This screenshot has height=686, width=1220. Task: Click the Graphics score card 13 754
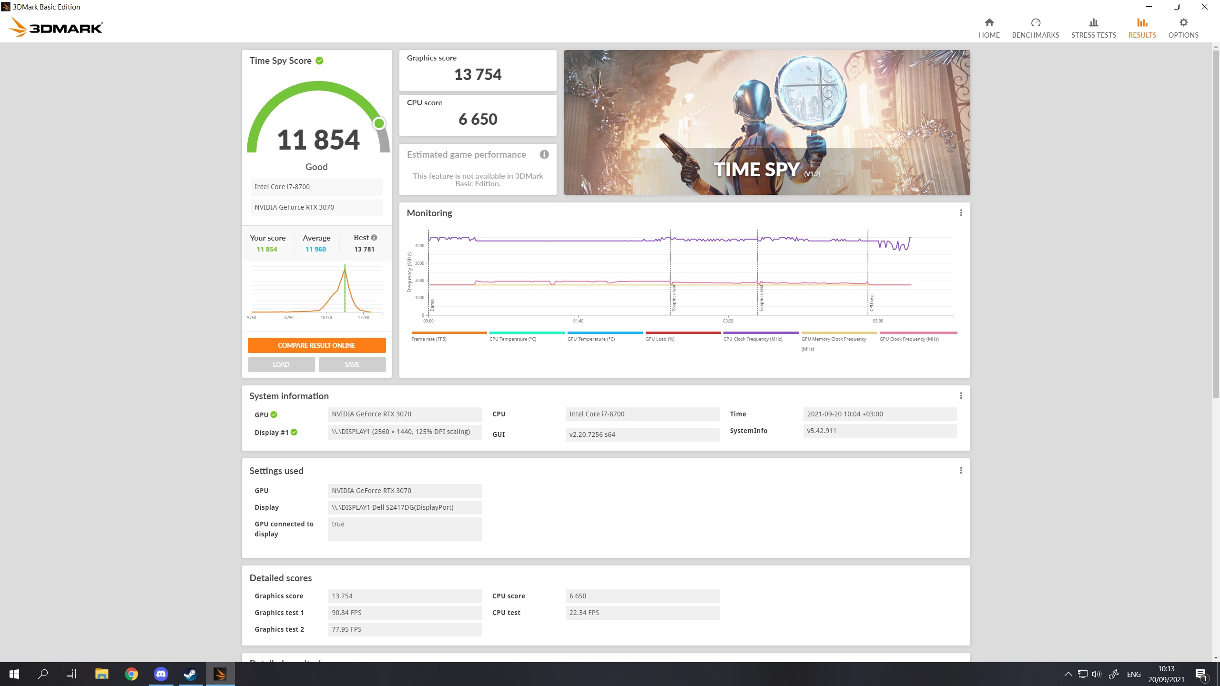coord(478,70)
